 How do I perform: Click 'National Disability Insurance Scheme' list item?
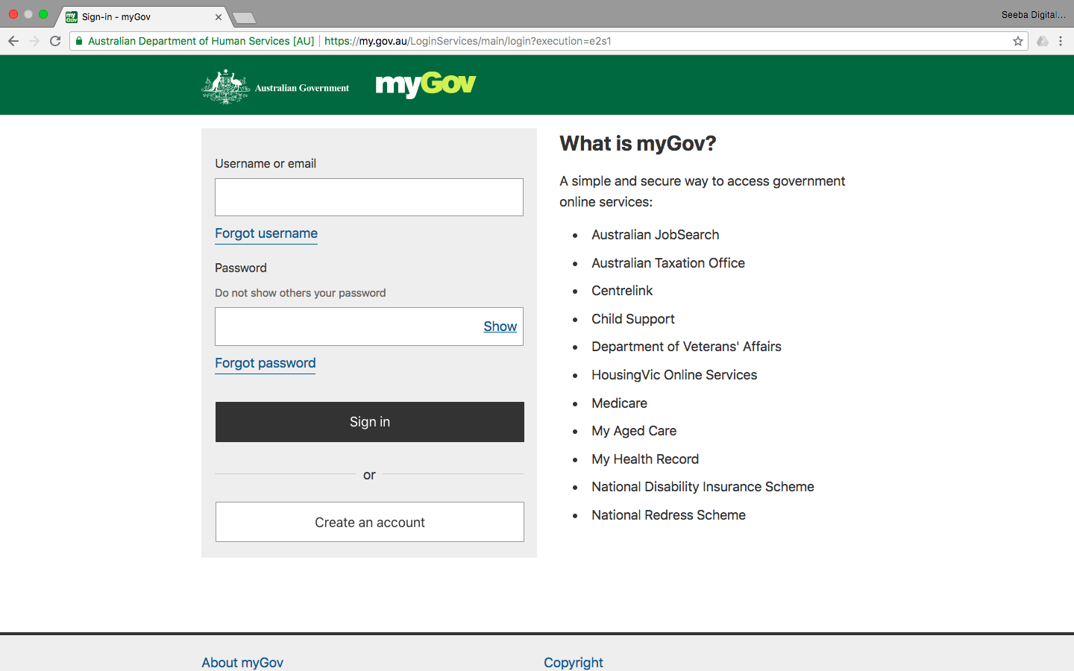click(x=703, y=487)
